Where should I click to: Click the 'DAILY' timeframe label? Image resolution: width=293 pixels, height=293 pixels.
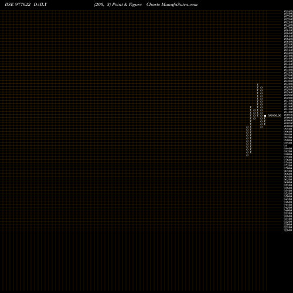tap(40, 5)
